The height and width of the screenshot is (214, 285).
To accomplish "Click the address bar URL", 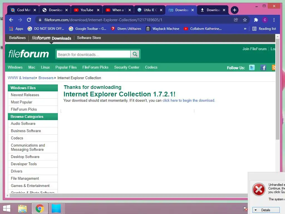I will click(103, 20).
